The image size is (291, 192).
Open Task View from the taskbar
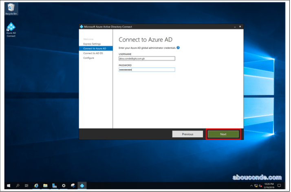click(26, 185)
